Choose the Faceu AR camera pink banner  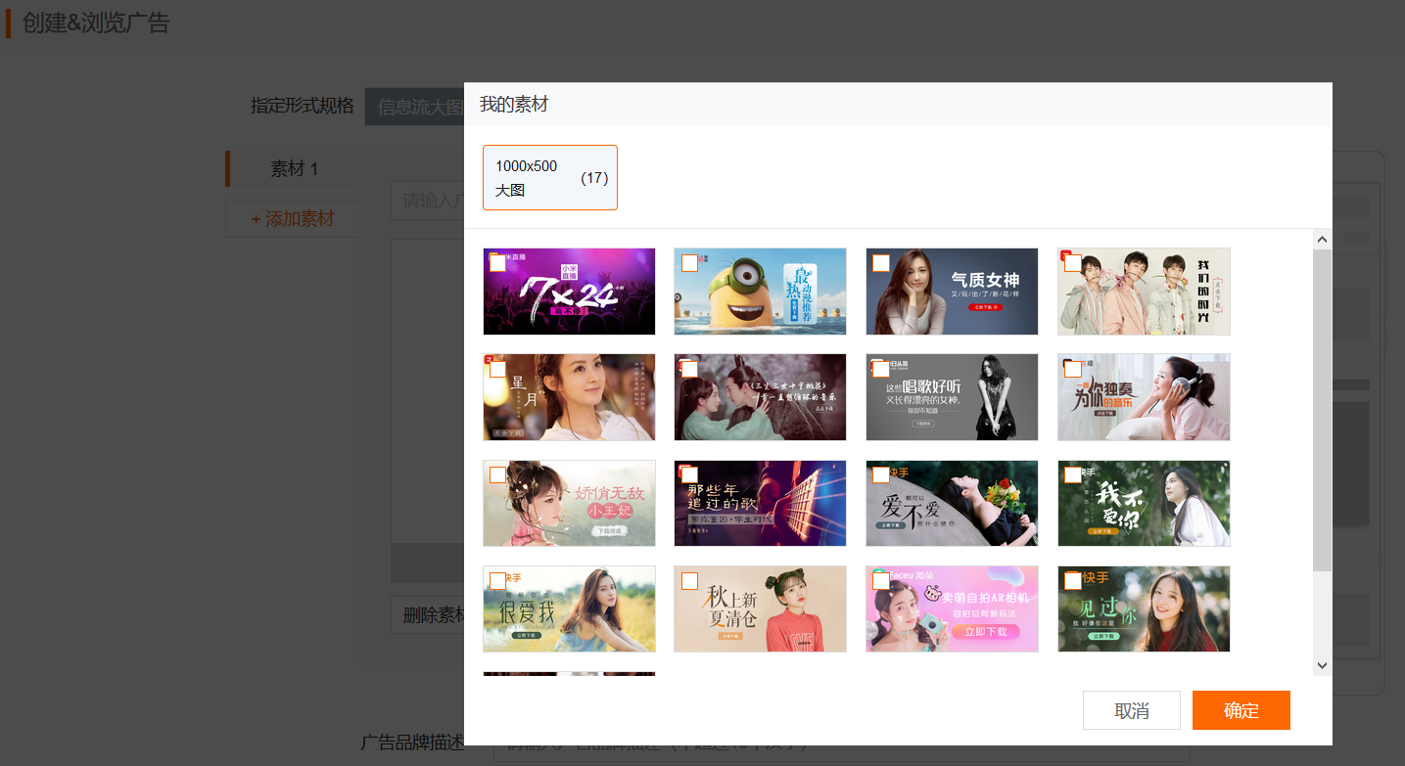coord(952,608)
